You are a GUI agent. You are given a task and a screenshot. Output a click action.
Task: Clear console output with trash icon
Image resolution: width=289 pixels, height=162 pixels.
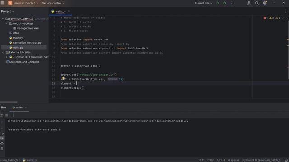pos(2,148)
